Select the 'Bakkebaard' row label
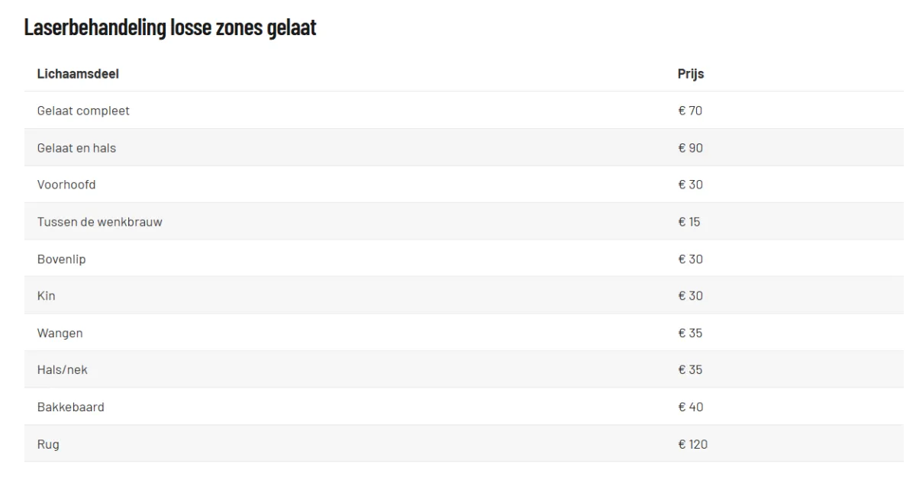 point(70,407)
